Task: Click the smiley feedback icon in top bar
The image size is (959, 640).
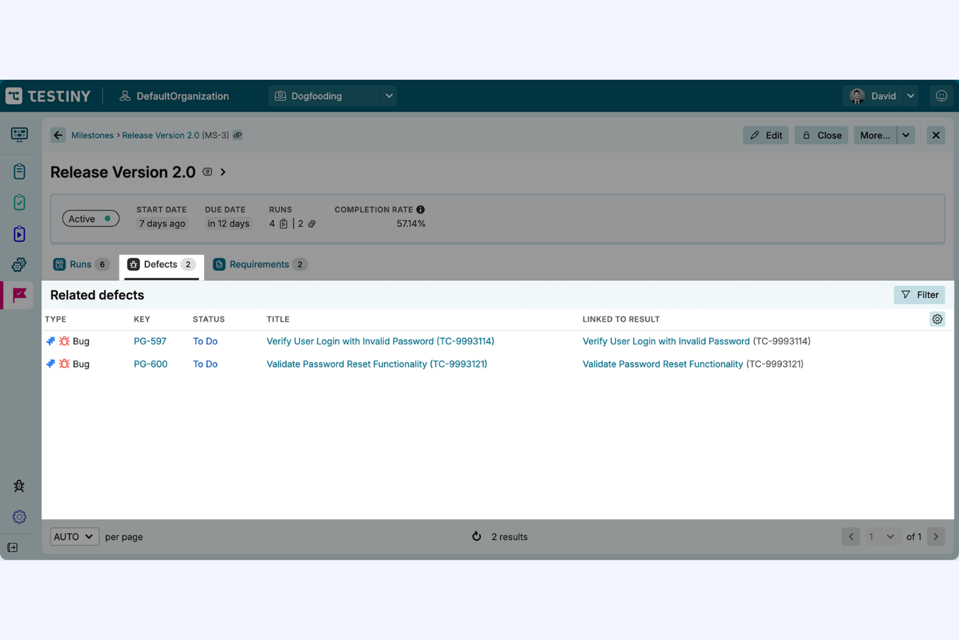Action: (x=942, y=95)
